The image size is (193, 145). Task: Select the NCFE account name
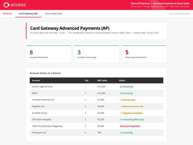pos(35,93)
